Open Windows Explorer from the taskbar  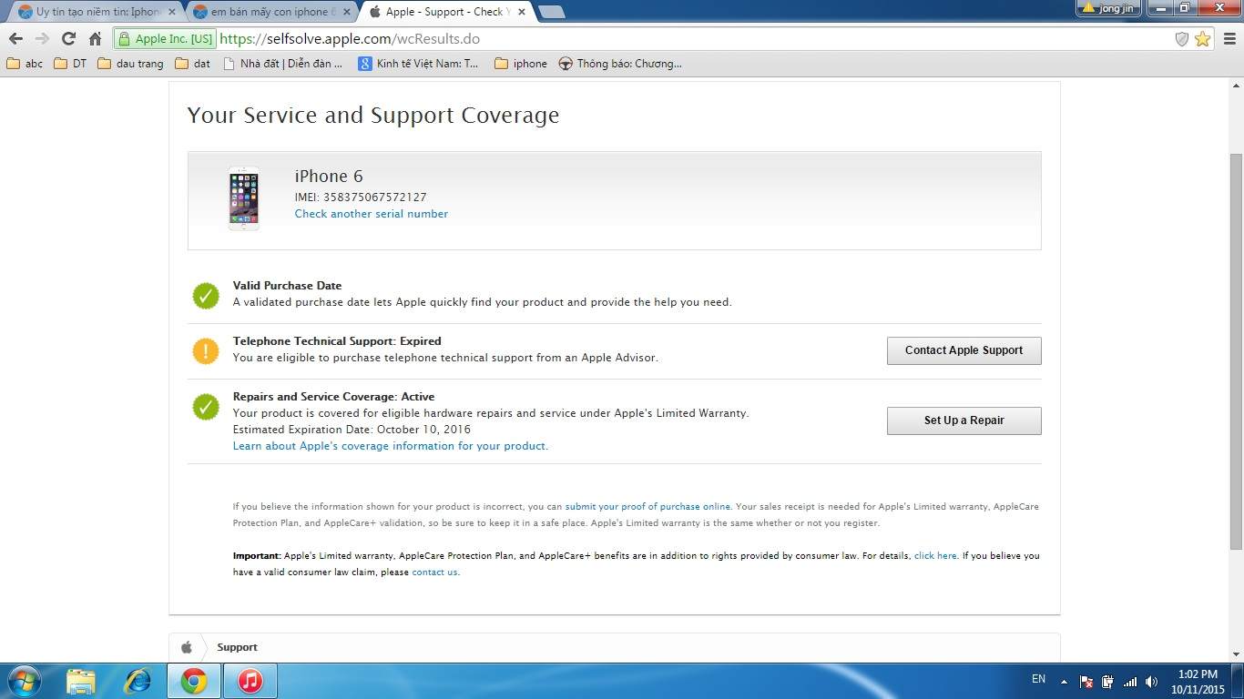(x=81, y=681)
